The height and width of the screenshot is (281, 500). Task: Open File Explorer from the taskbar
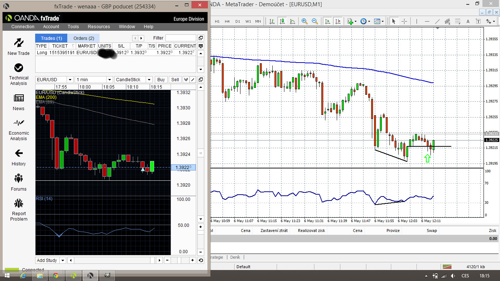[x=40, y=276]
